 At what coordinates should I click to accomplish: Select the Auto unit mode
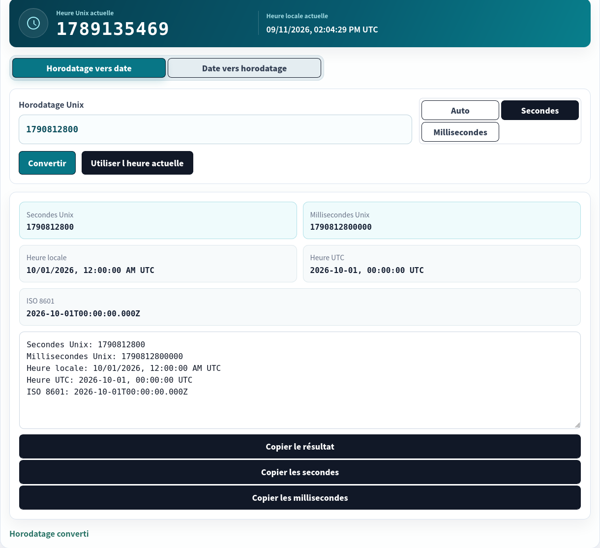460,110
